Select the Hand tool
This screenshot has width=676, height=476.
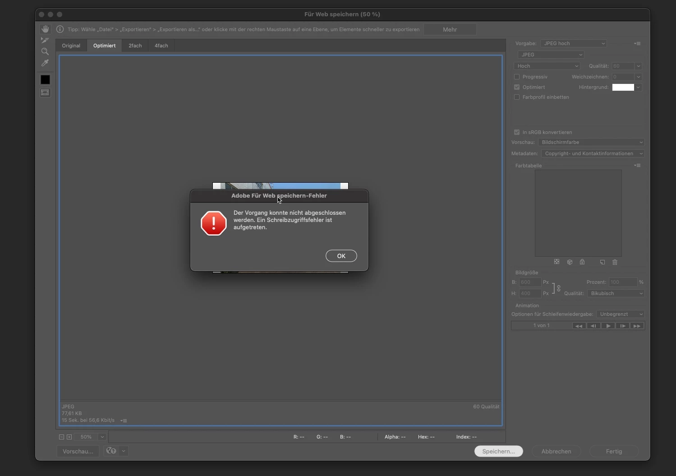pos(45,29)
